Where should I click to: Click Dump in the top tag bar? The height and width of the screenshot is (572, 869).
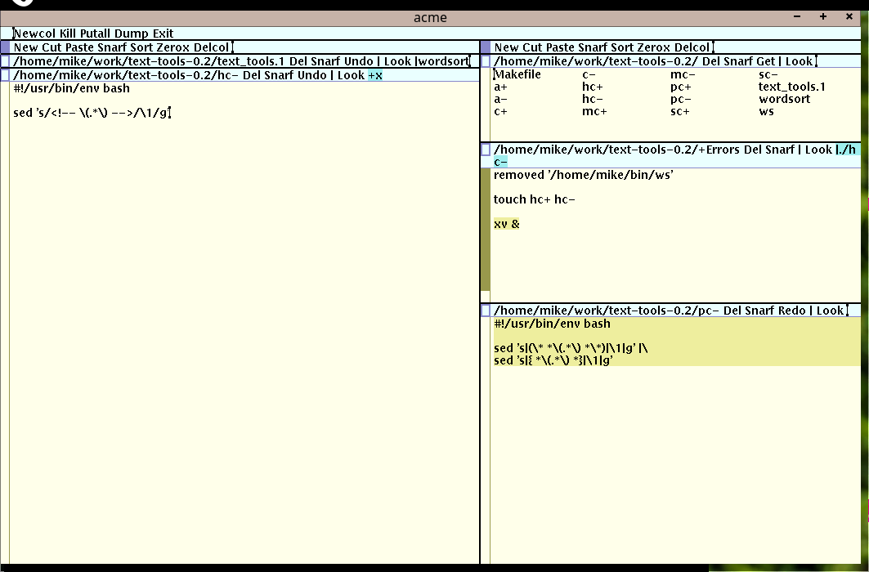(132, 34)
